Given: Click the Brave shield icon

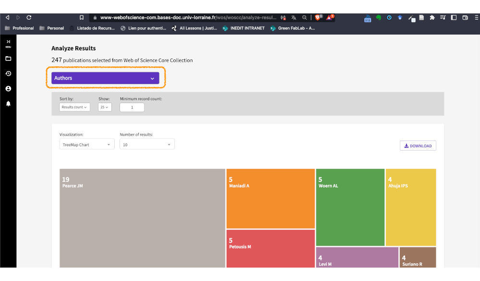Looking at the screenshot, I should coord(318,18).
